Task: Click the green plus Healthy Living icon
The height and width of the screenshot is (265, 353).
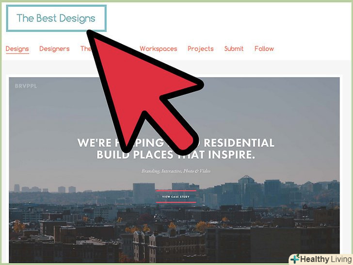Action: [x=295, y=259]
